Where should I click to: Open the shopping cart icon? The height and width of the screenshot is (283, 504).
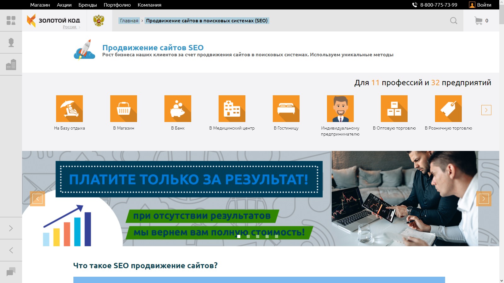tap(478, 21)
